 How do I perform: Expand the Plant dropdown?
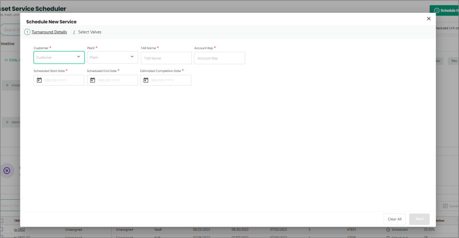click(131, 57)
